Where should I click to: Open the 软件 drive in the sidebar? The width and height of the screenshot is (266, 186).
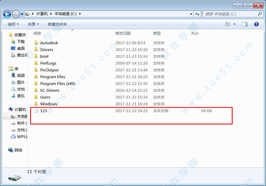(22, 123)
